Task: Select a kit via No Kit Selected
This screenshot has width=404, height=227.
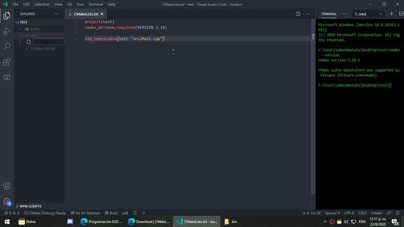Action: pos(85,213)
